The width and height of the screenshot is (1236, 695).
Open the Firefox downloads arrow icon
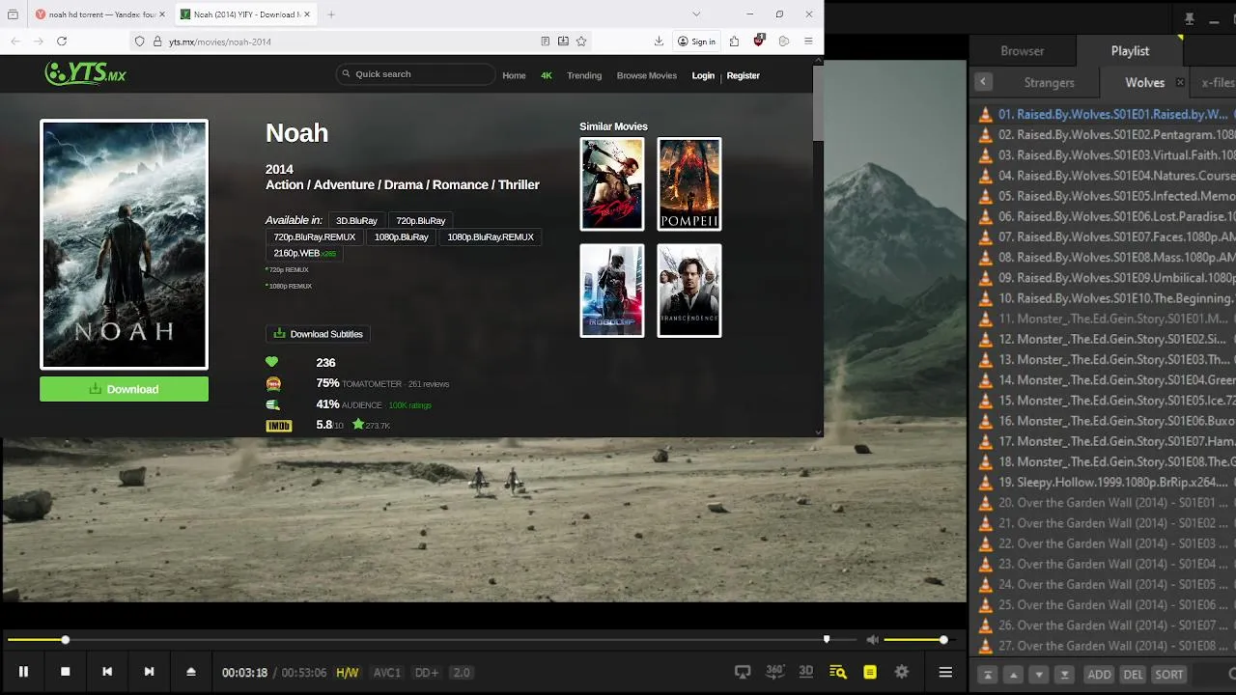(659, 42)
